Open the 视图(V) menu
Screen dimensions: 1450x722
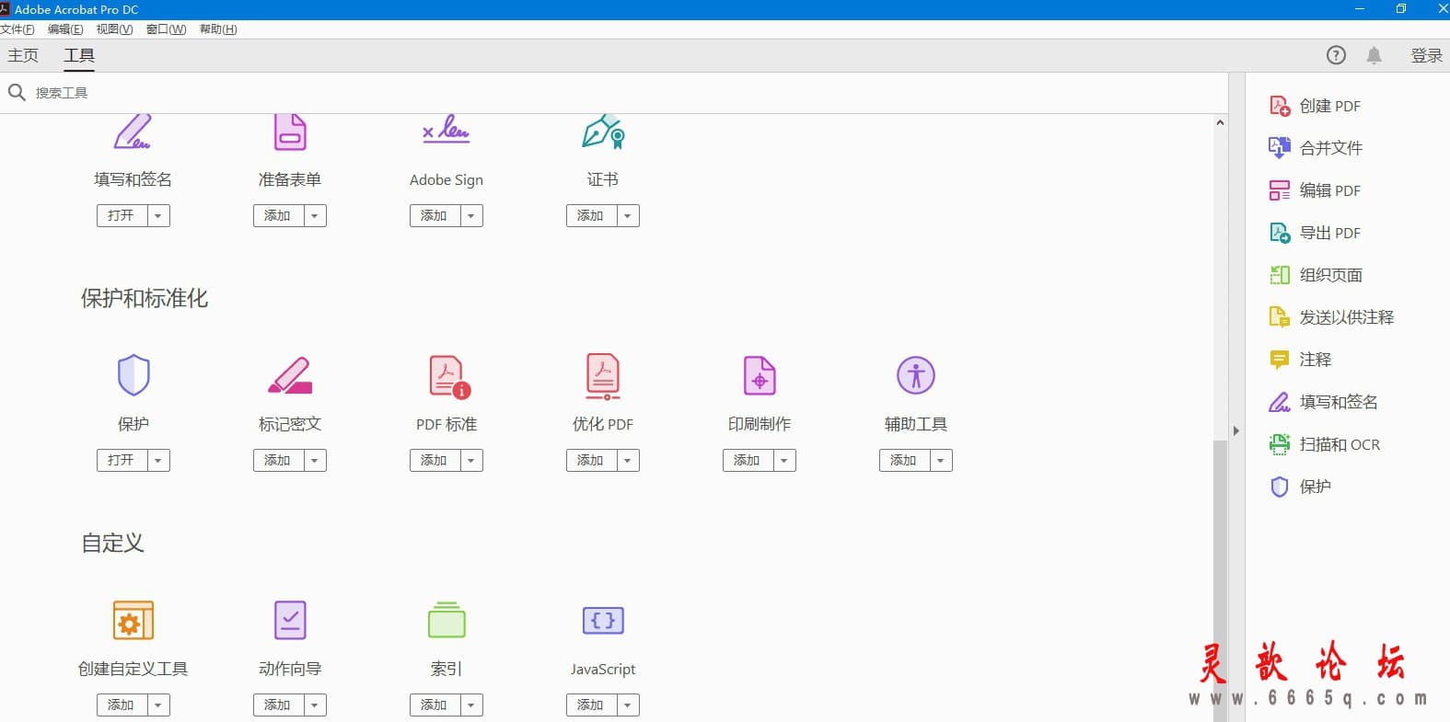click(114, 29)
